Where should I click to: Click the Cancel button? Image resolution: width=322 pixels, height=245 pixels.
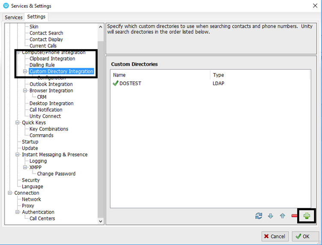point(275,236)
